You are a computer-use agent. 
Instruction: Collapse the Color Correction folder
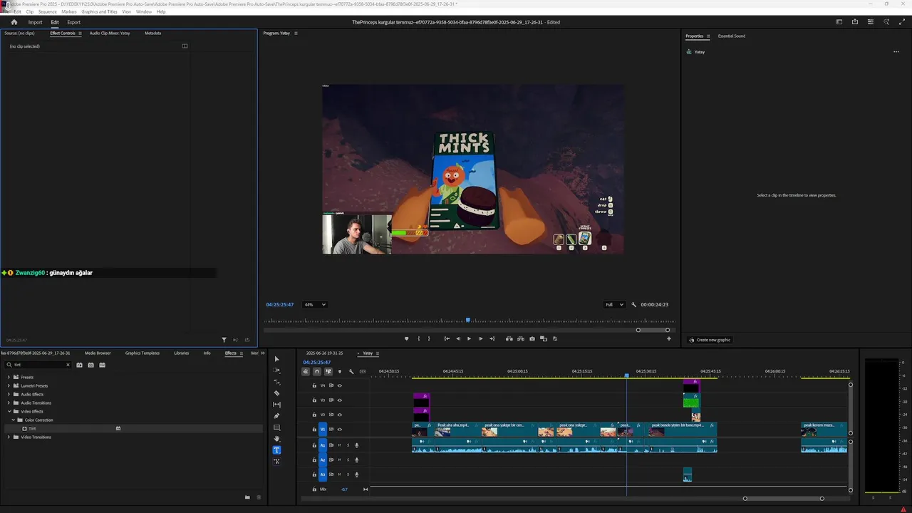coord(13,420)
